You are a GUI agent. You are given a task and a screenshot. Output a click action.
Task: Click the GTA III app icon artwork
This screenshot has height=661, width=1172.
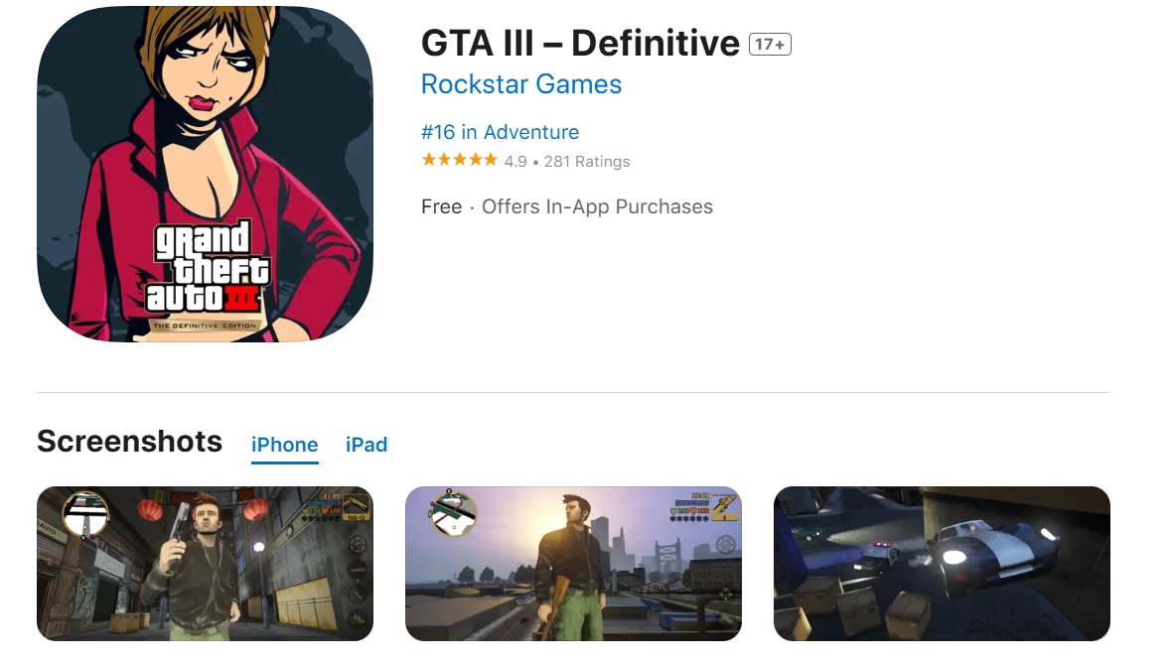point(205,174)
